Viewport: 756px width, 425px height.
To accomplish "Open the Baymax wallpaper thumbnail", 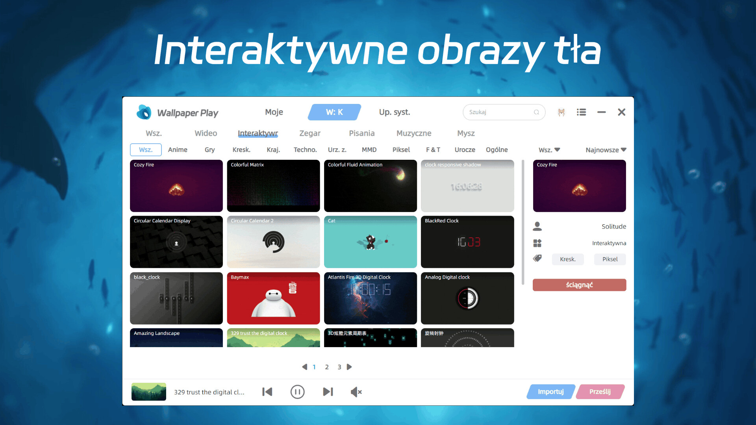I will (273, 298).
